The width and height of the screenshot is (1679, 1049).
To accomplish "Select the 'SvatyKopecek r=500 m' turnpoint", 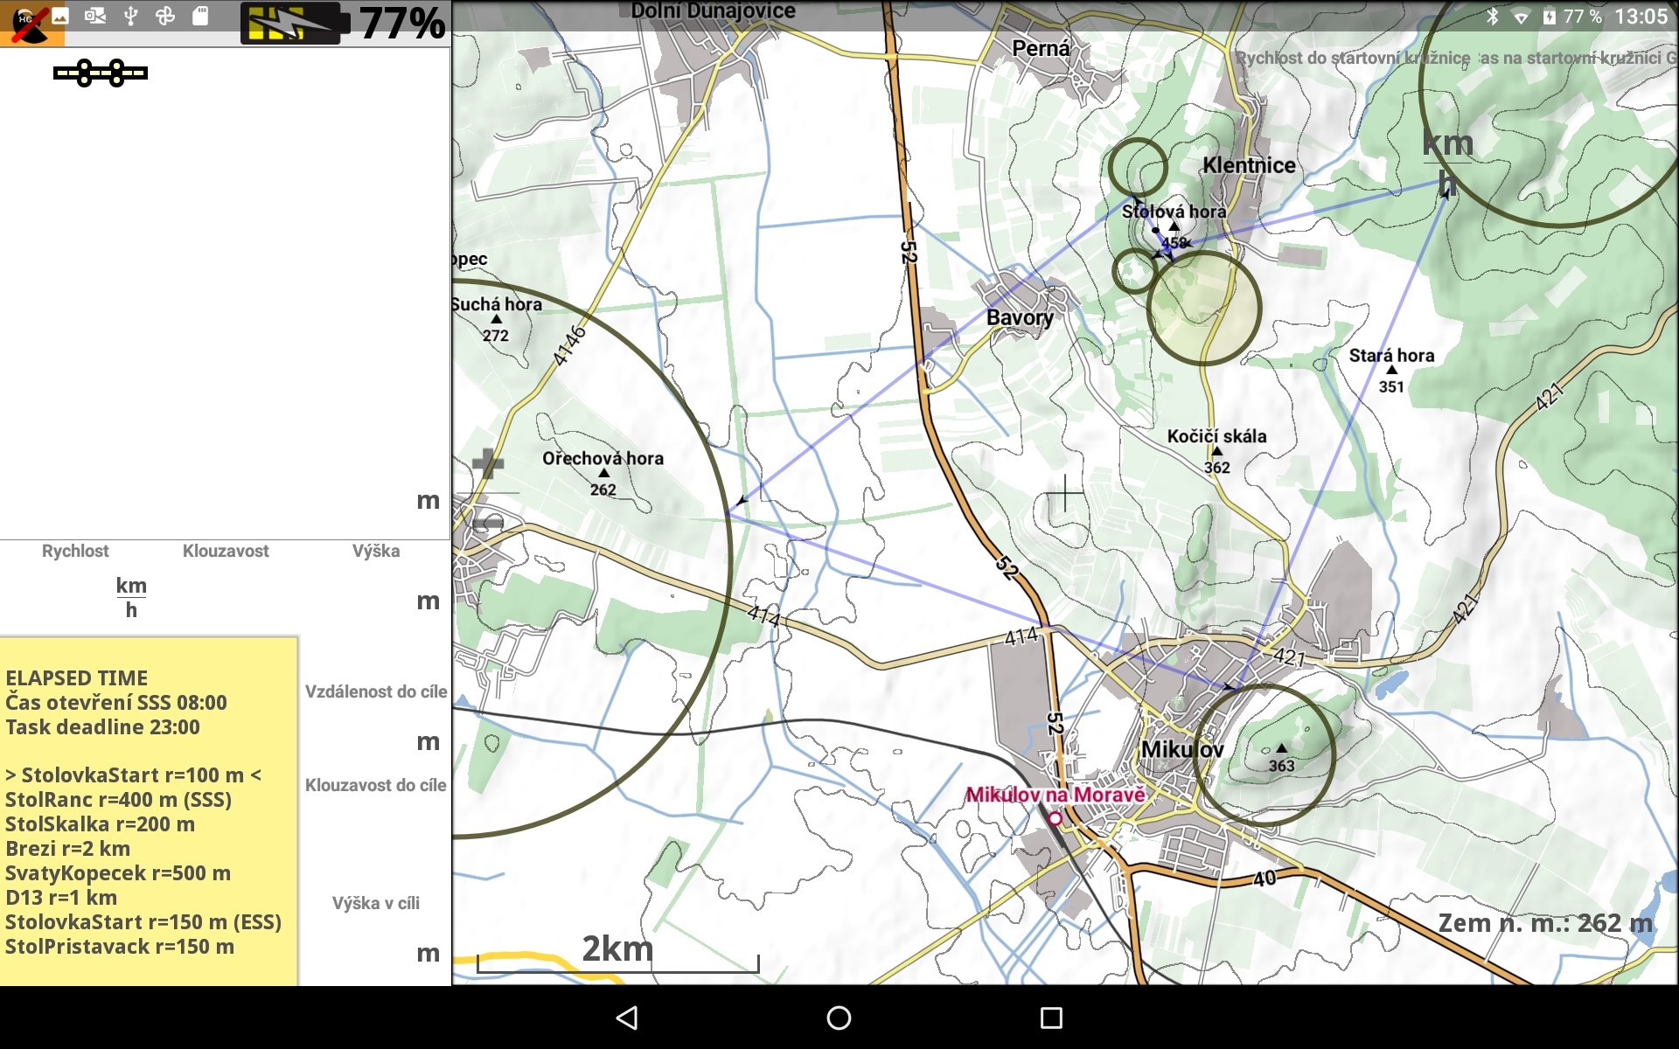I will pyautogui.click(x=118, y=873).
